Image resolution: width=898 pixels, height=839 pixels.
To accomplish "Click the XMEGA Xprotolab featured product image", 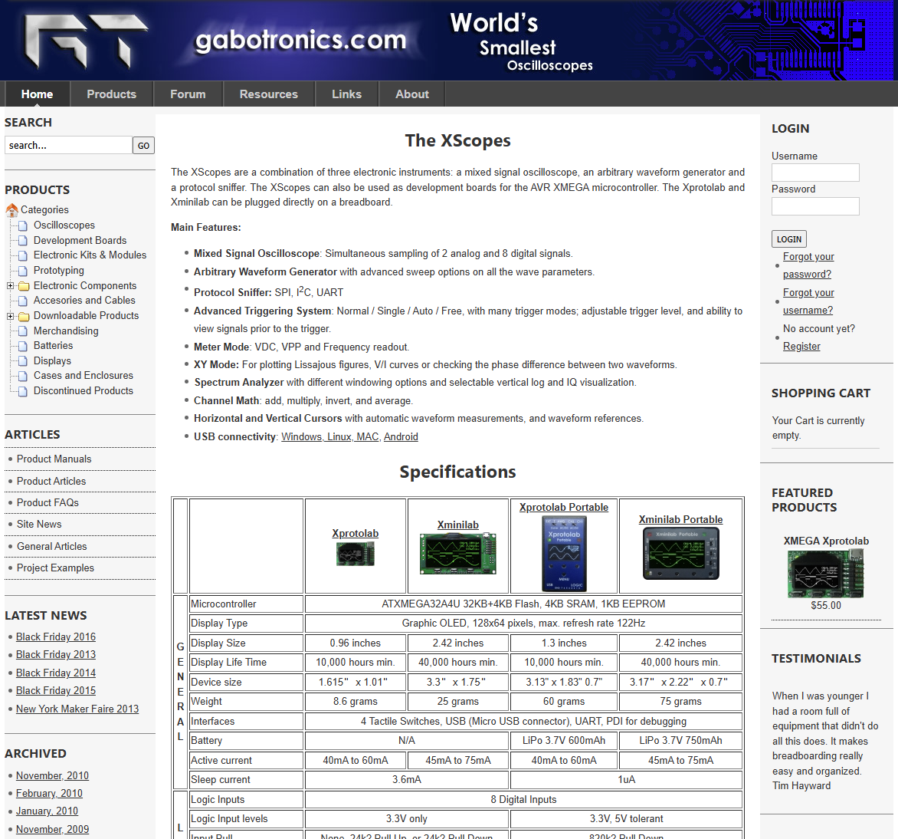I will click(825, 572).
